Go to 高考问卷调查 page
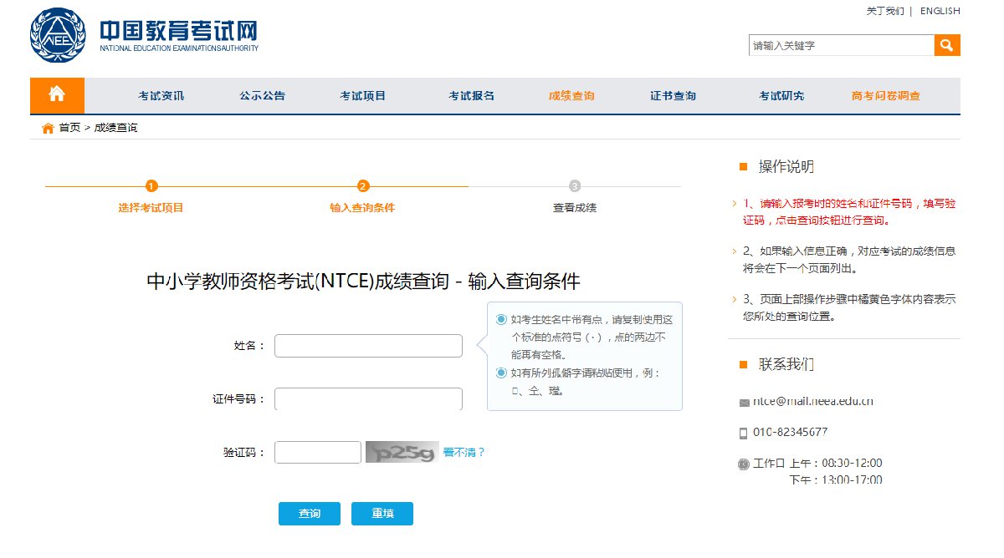Viewport: 1004px width, 558px height. tap(885, 96)
